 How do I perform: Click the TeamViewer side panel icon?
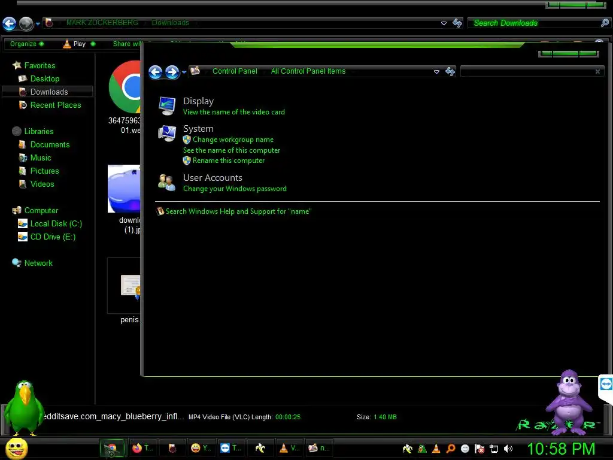tap(606, 384)
